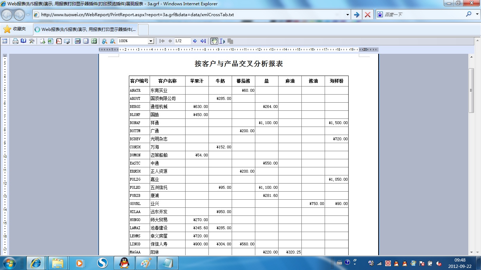Open the 收藏夹 favorites button
Screen dimensions: 481x270
click(x=15, y=29)
